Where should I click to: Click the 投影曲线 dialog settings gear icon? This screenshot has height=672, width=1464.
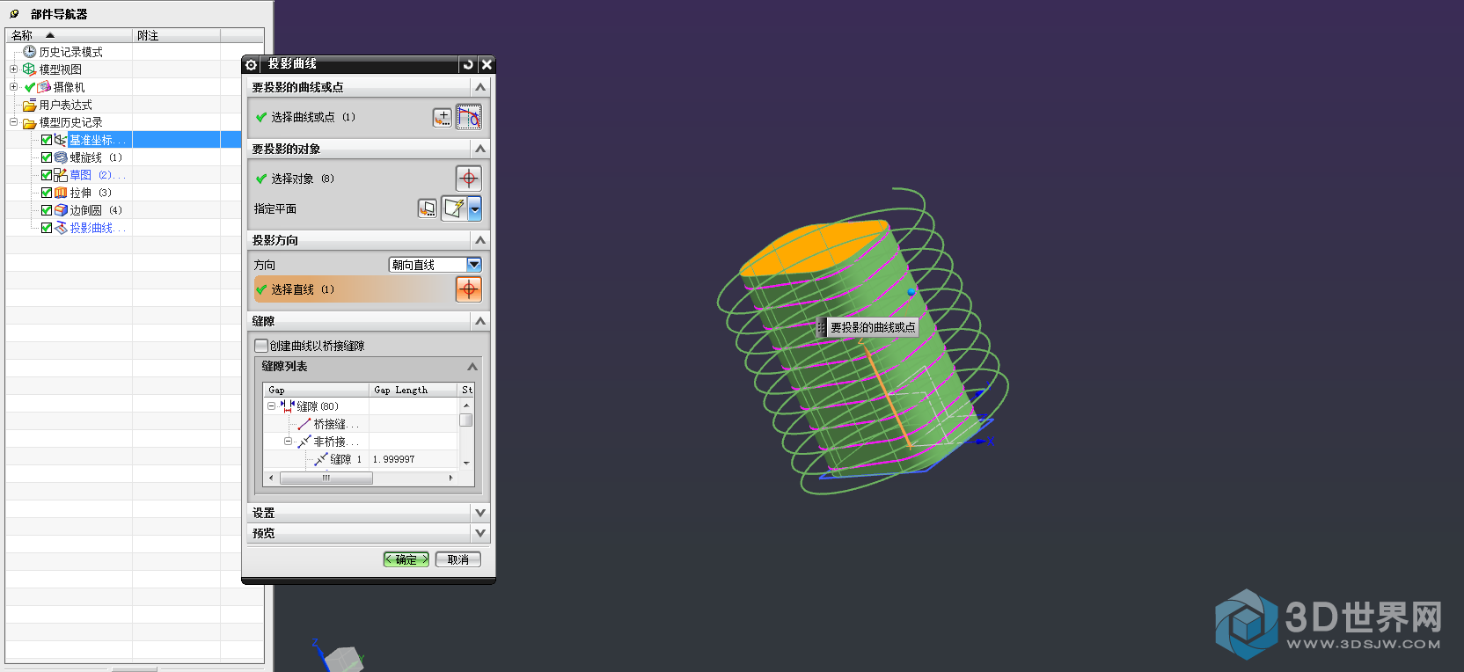(251, 64)
